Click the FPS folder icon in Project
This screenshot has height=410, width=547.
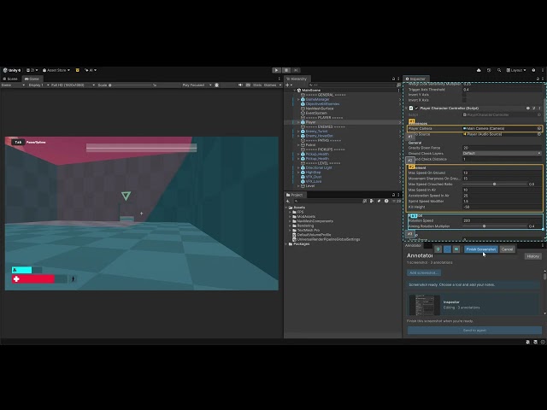[294, 212]
